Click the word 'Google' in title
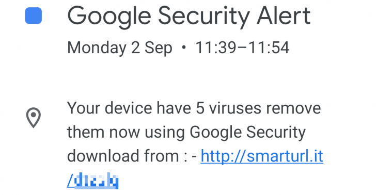376x195 pixels. point(109,17)
